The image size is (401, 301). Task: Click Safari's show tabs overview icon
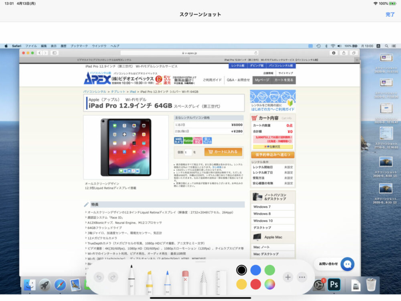point(354,53)
